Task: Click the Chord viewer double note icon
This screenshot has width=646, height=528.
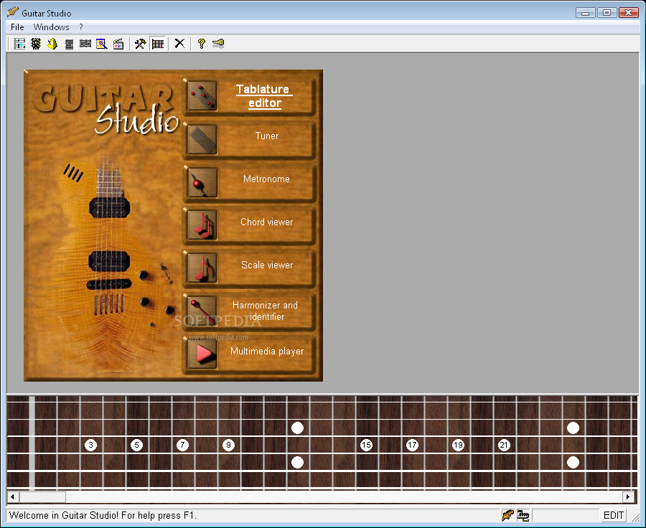Action: [x=202, y=225]
